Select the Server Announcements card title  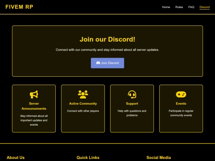(x=34, y=106)
